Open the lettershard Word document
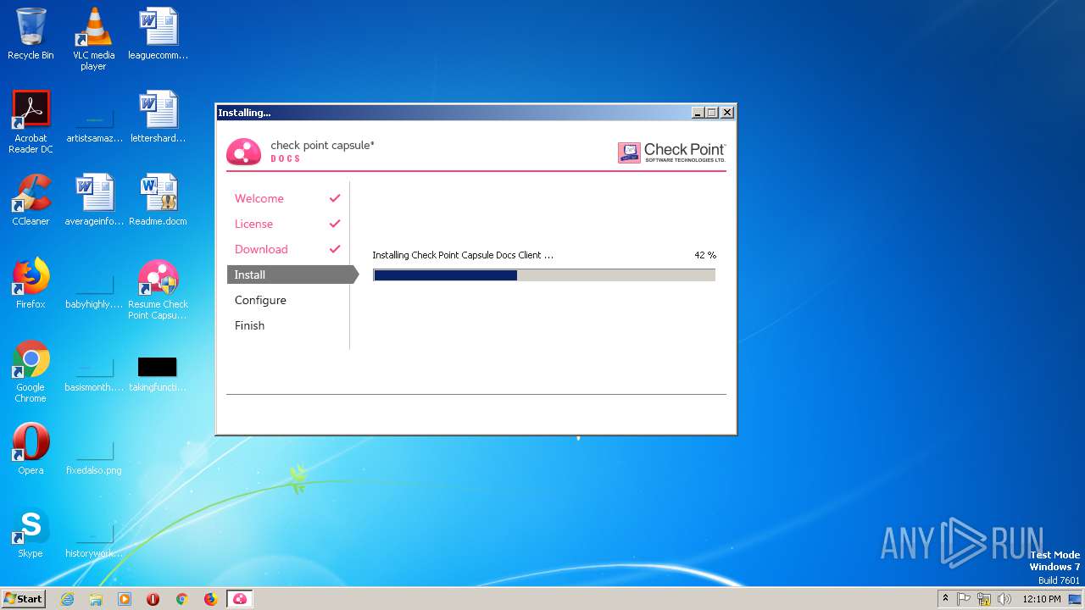Screen dimensions: 1085x610 tap(158, 117)
